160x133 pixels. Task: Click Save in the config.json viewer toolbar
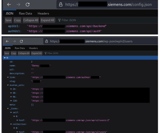(8, 20)
